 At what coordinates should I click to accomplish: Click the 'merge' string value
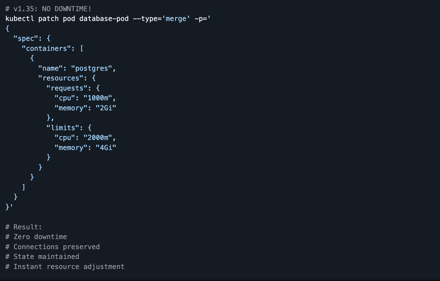click(176, 19)
